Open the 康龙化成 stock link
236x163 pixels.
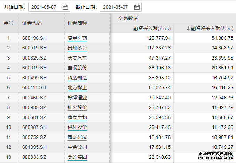pos(77,137)
